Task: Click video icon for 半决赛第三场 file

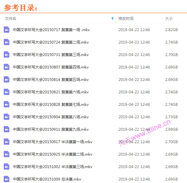Action: coord(7,167)
